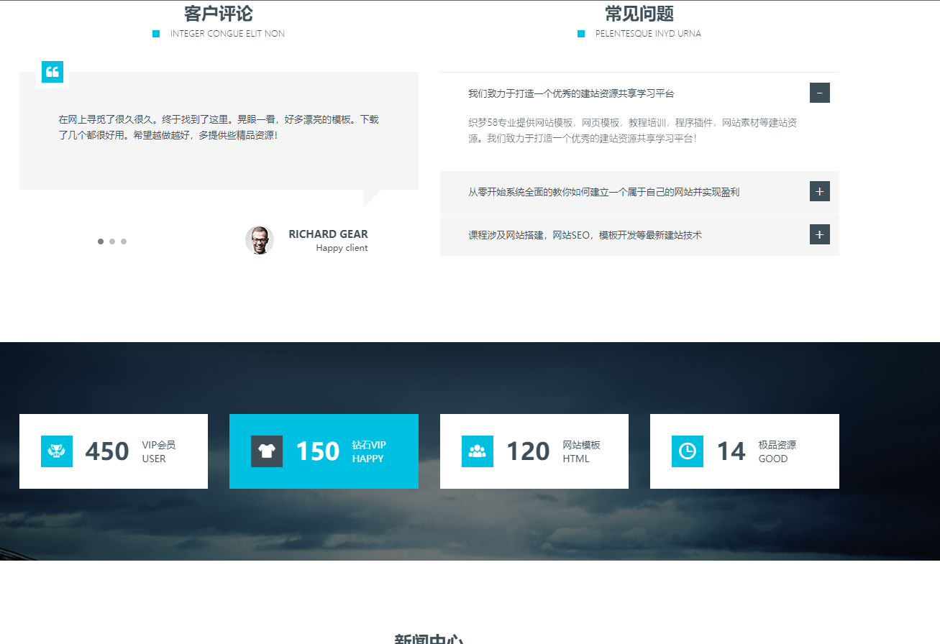The width and height of the screenshot is (940, 644).
Task: Click the users group icon for 网站模板
Action: click(x=478, y=451)
